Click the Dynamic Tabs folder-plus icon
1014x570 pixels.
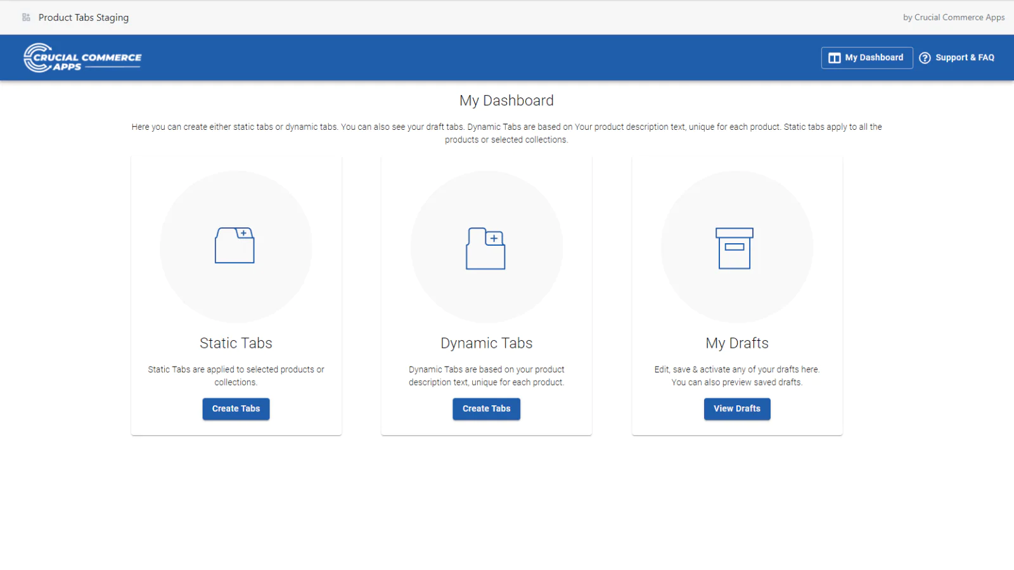485,248
